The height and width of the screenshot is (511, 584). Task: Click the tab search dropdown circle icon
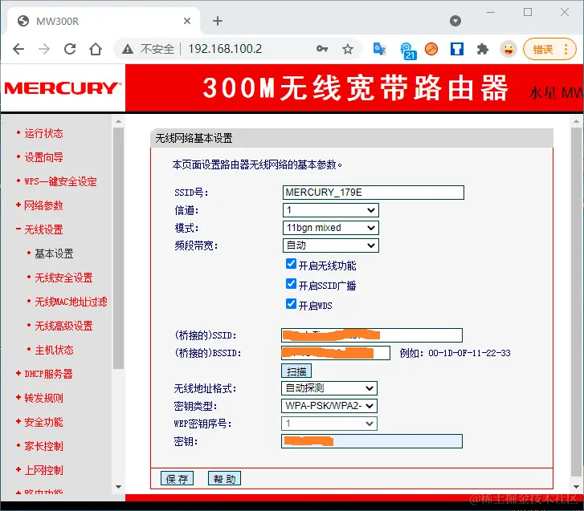pyautogui.click(x=455, y=21)
